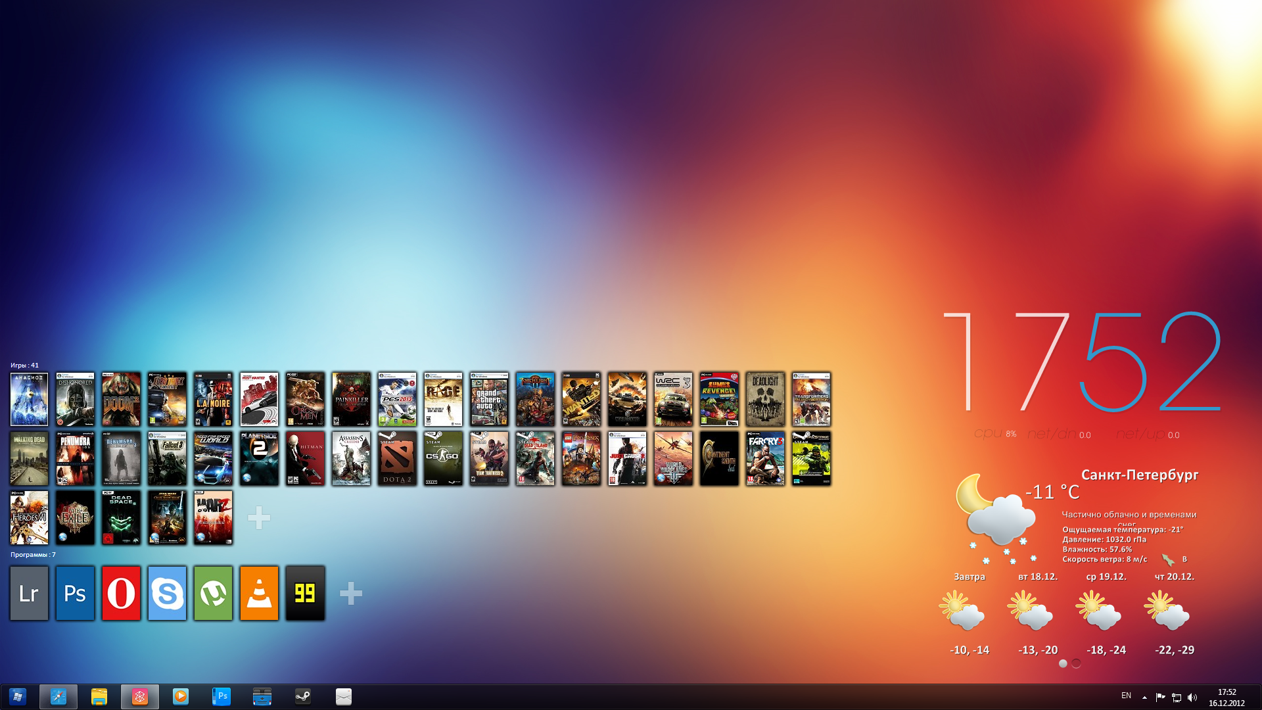Screen dimensions: 1262x710
Task: Open Hitman Absolution cover
Action: tap(305, 458)
